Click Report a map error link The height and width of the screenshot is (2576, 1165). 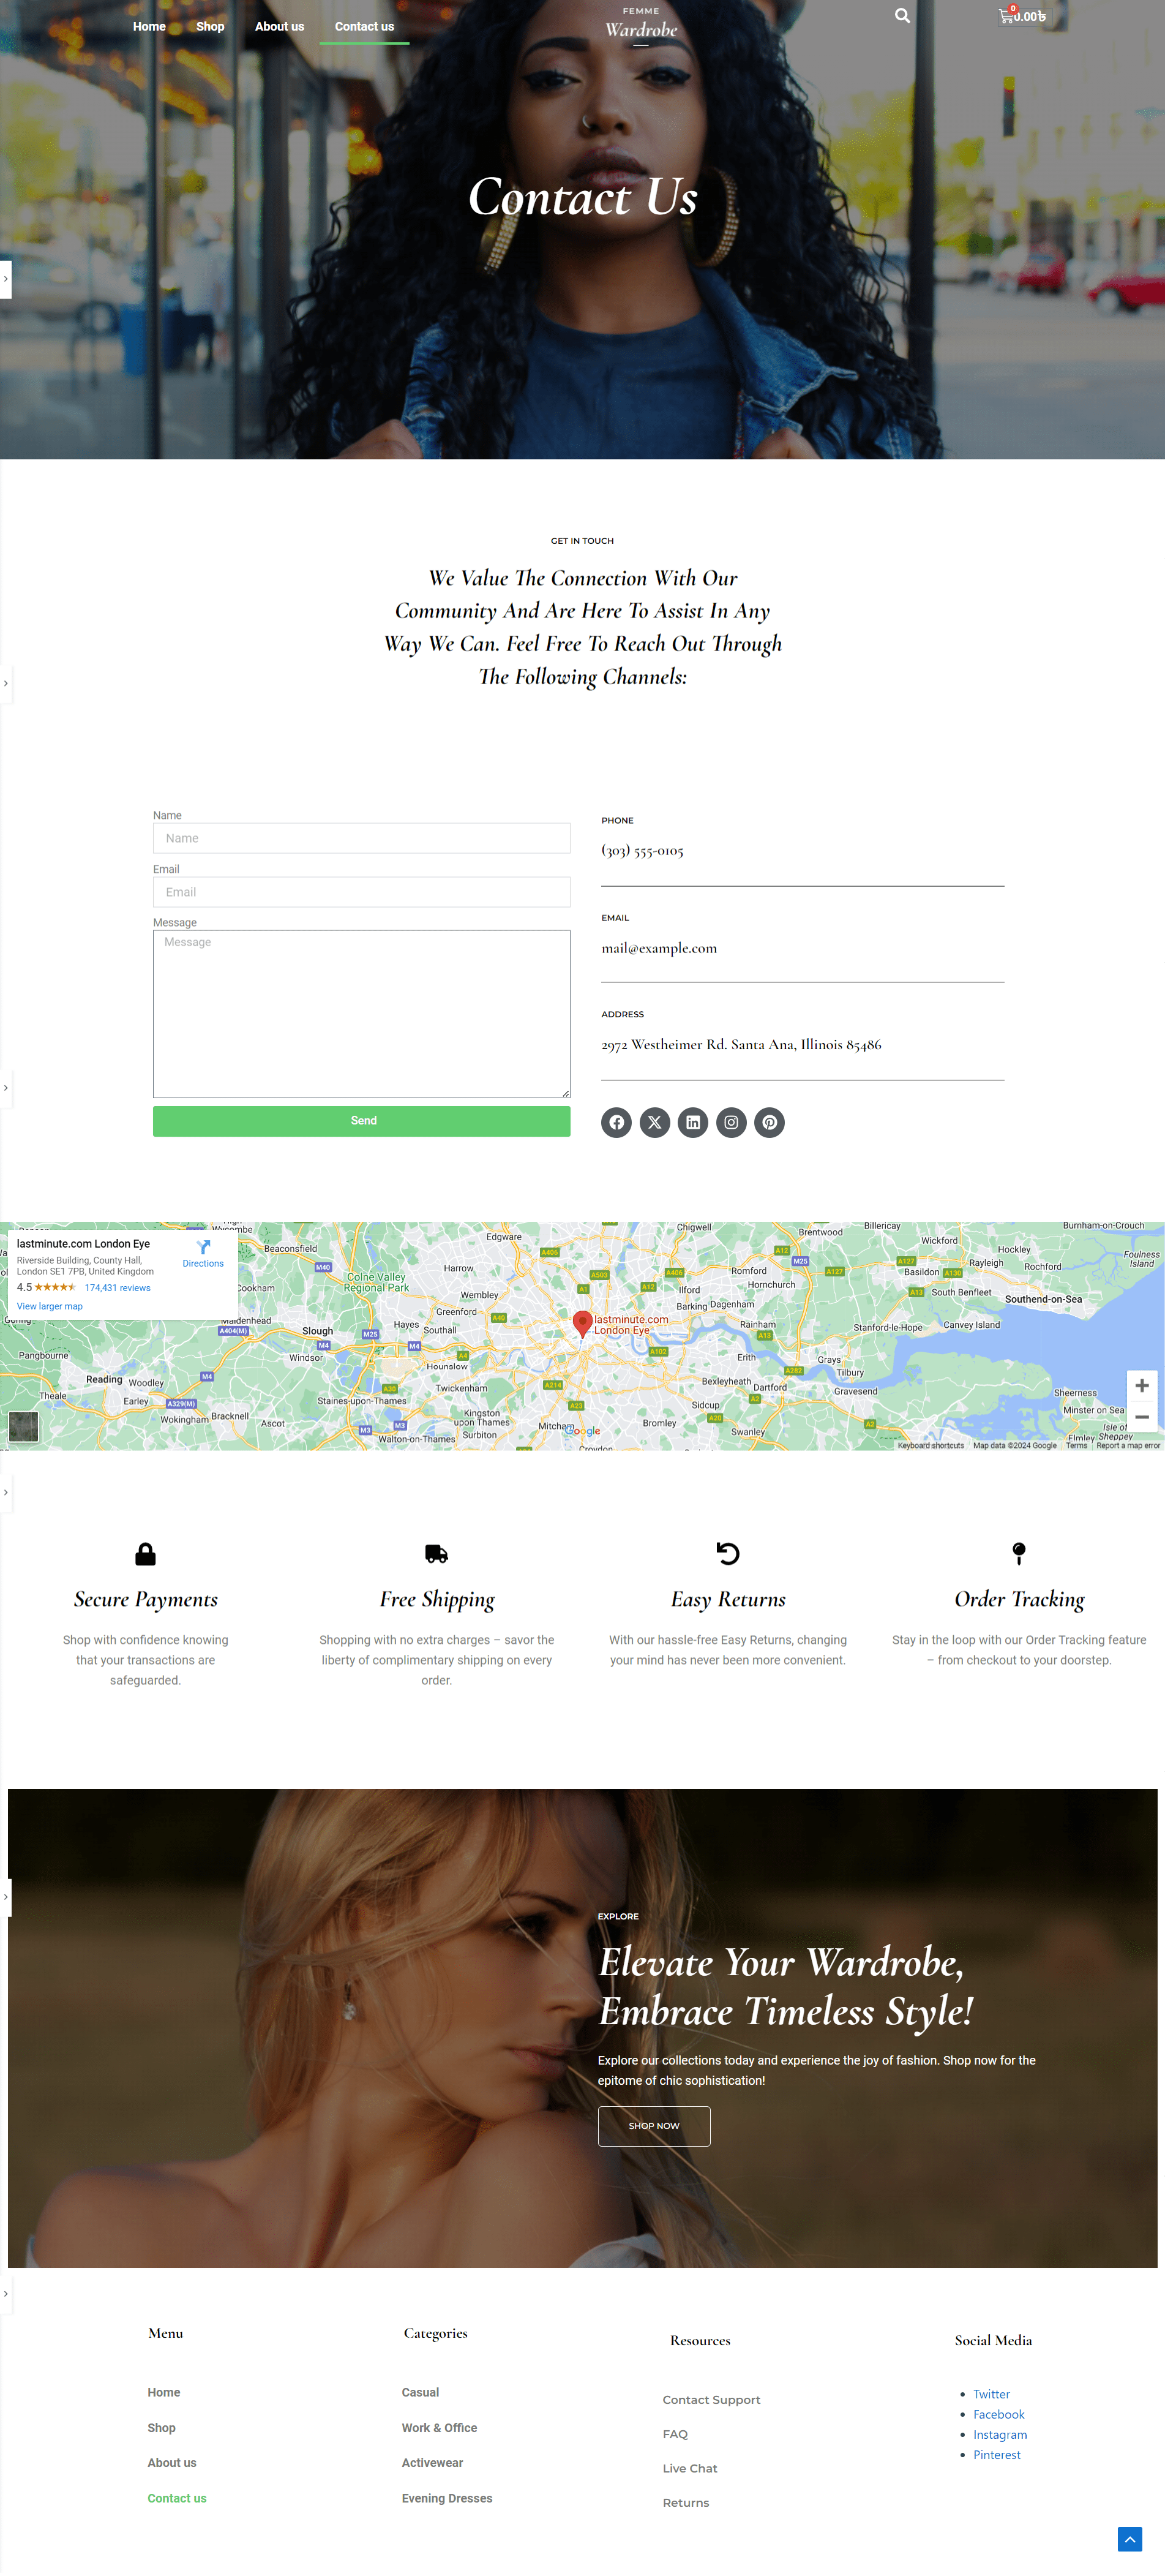click(1128, 1445)
